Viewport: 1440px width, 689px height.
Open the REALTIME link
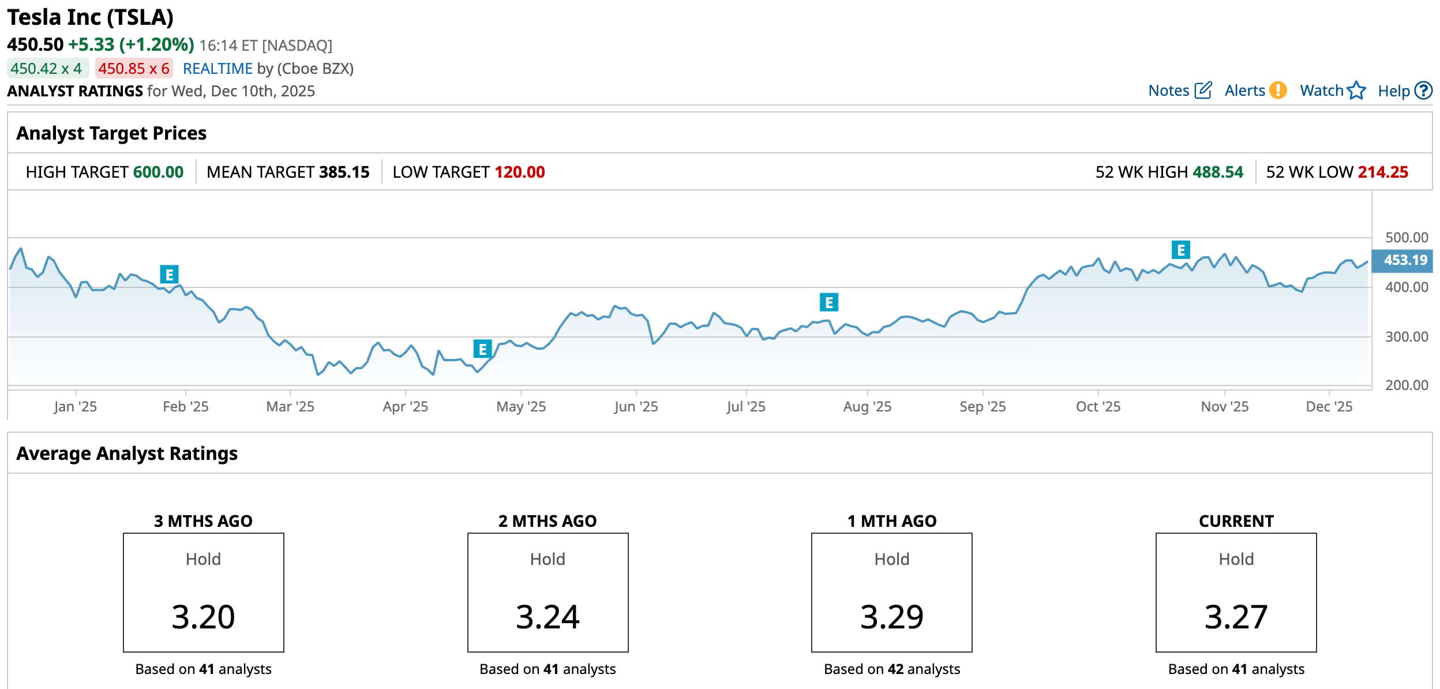click(x=217, y=69)
